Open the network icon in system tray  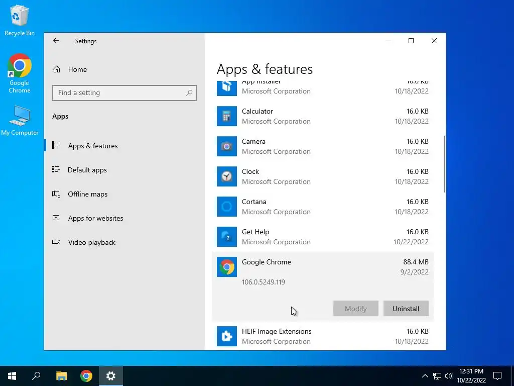tap(437, 376)
